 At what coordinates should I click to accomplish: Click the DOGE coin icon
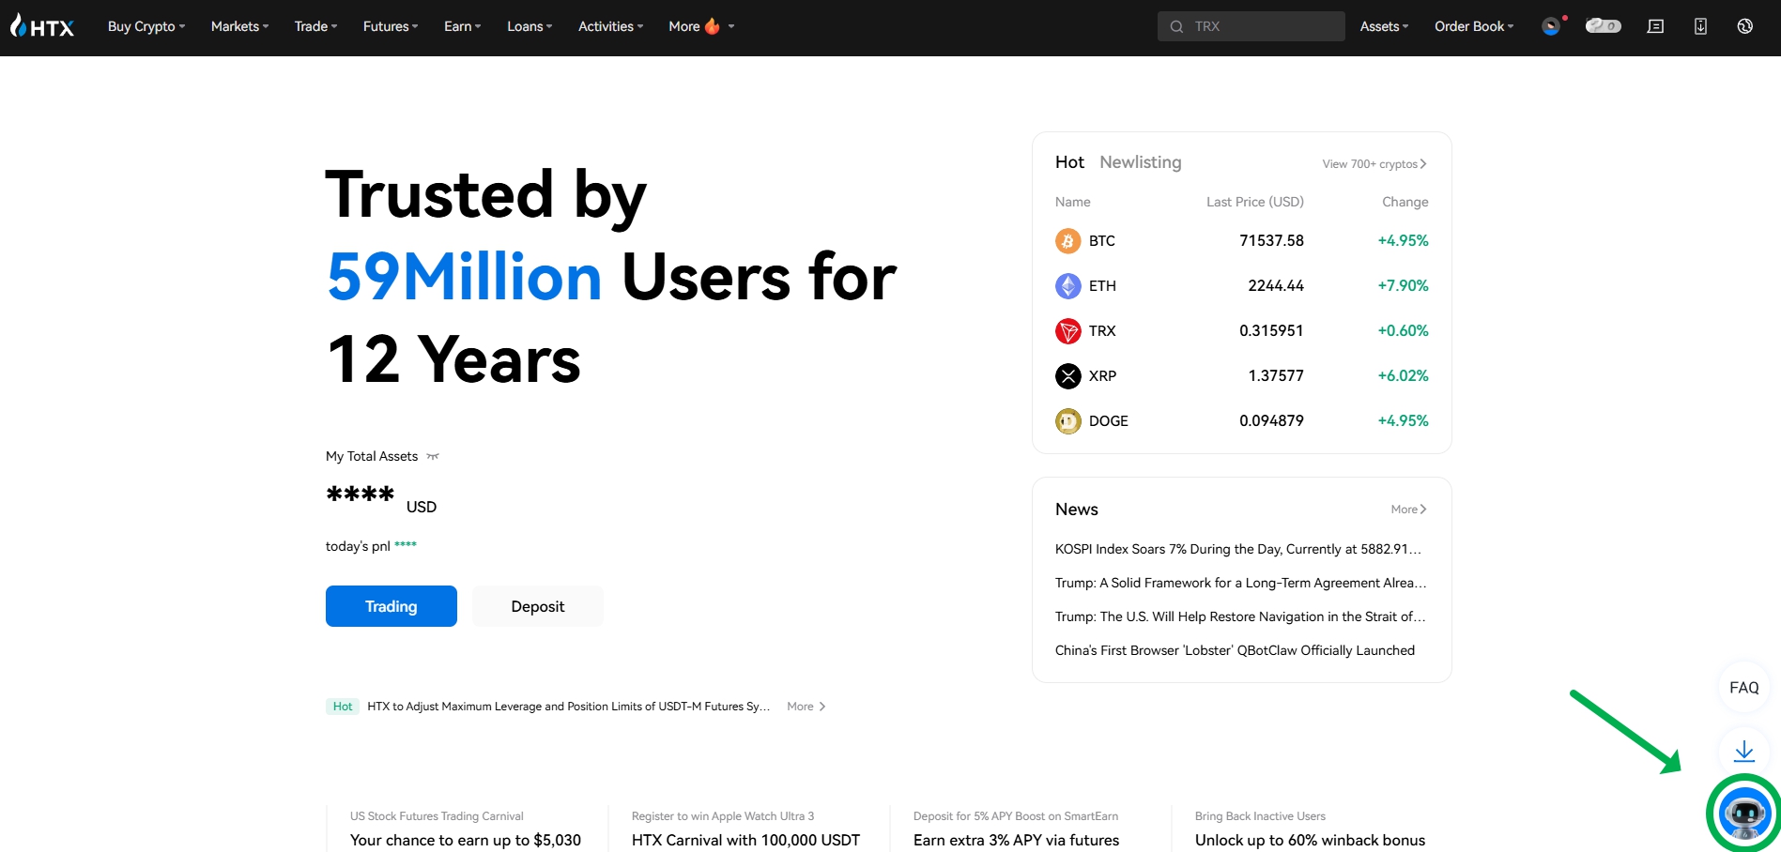(x=1067, y=421)
